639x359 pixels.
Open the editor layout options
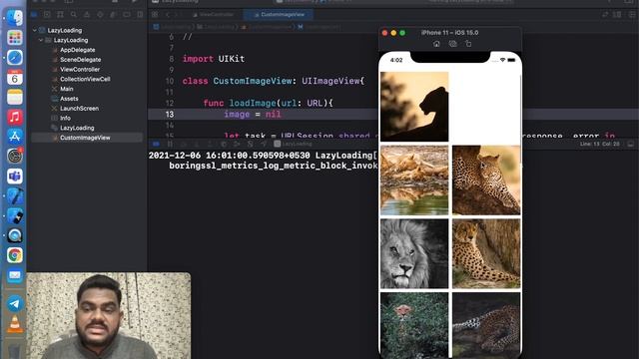(617, 15)
